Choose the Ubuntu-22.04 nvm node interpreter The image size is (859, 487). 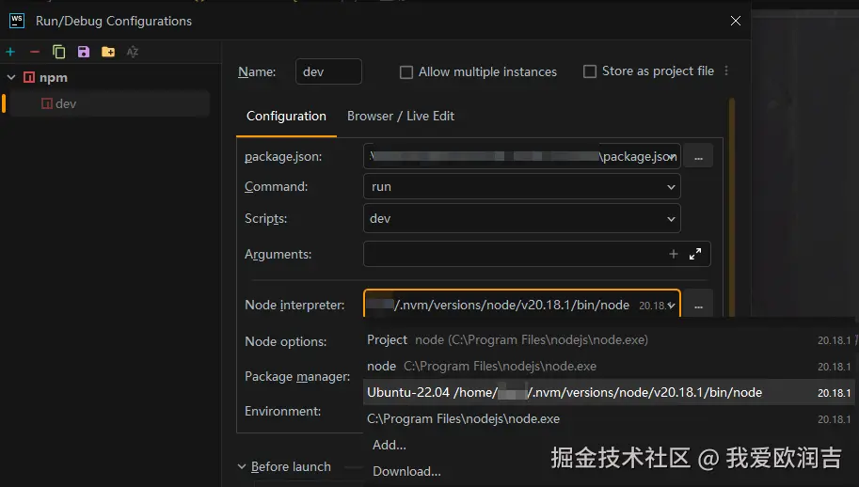(x=609, y=392)
